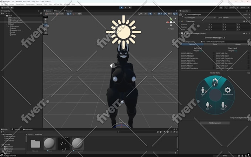Start Play mode with the play button
The height and width of the screenshot is (157, 251).
121,7
